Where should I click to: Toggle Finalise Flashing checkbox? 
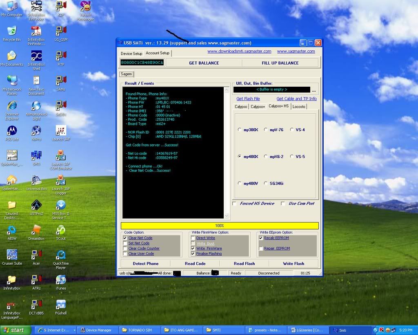[x=193, y=254]
